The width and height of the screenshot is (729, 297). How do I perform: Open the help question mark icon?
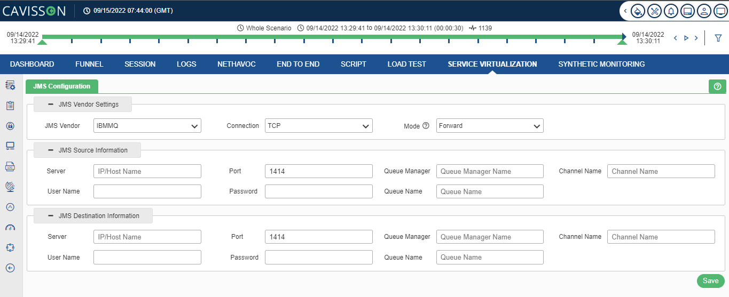coord(717,86)
